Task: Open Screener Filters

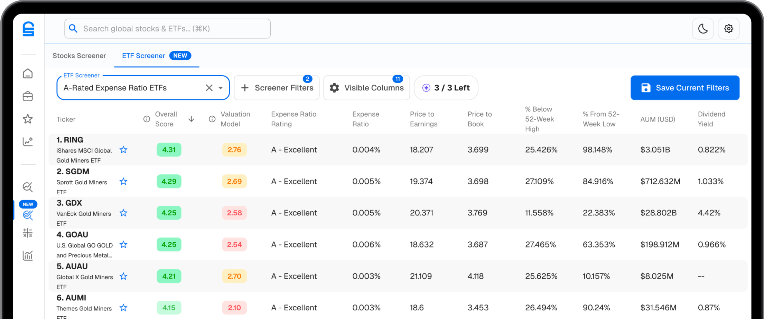Action: [x=277, y=88]
